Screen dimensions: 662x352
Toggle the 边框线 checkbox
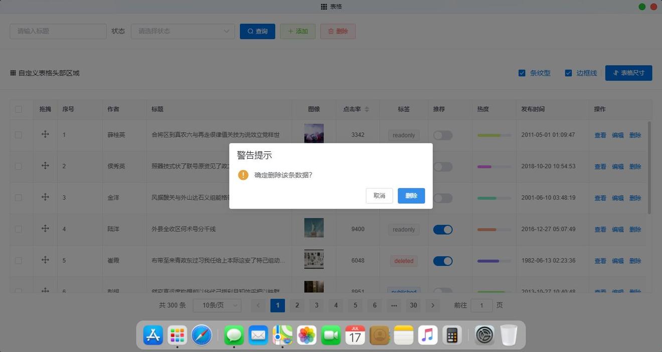(568, 73)
